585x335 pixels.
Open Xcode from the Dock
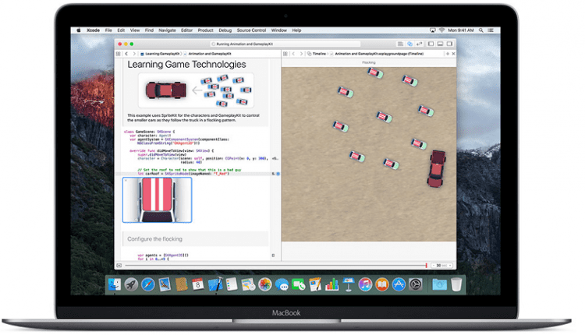coord(215,284)
